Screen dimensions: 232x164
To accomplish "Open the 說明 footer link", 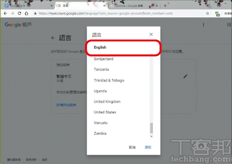I will click(x=44, y=160).
